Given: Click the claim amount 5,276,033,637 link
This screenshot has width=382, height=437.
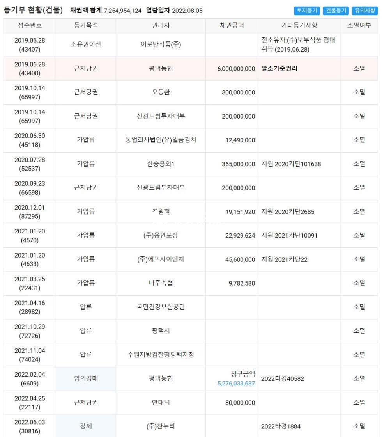Looking at the screenshot, I should coord(236,384).
